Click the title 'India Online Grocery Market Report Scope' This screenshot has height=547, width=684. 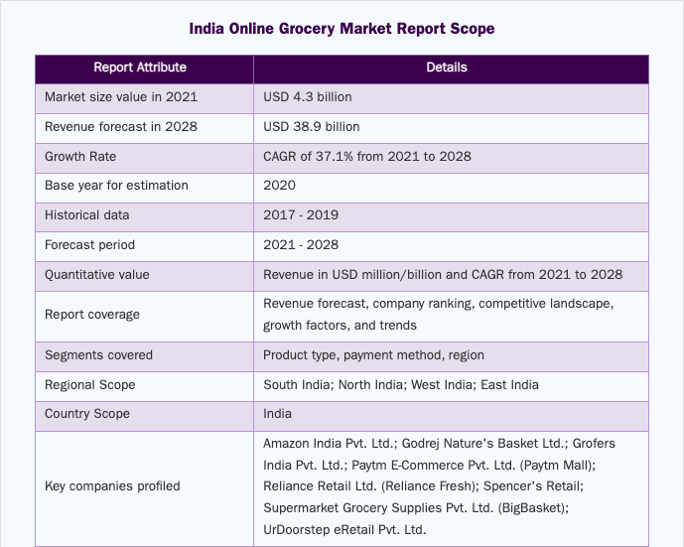[x=342, y=29]
